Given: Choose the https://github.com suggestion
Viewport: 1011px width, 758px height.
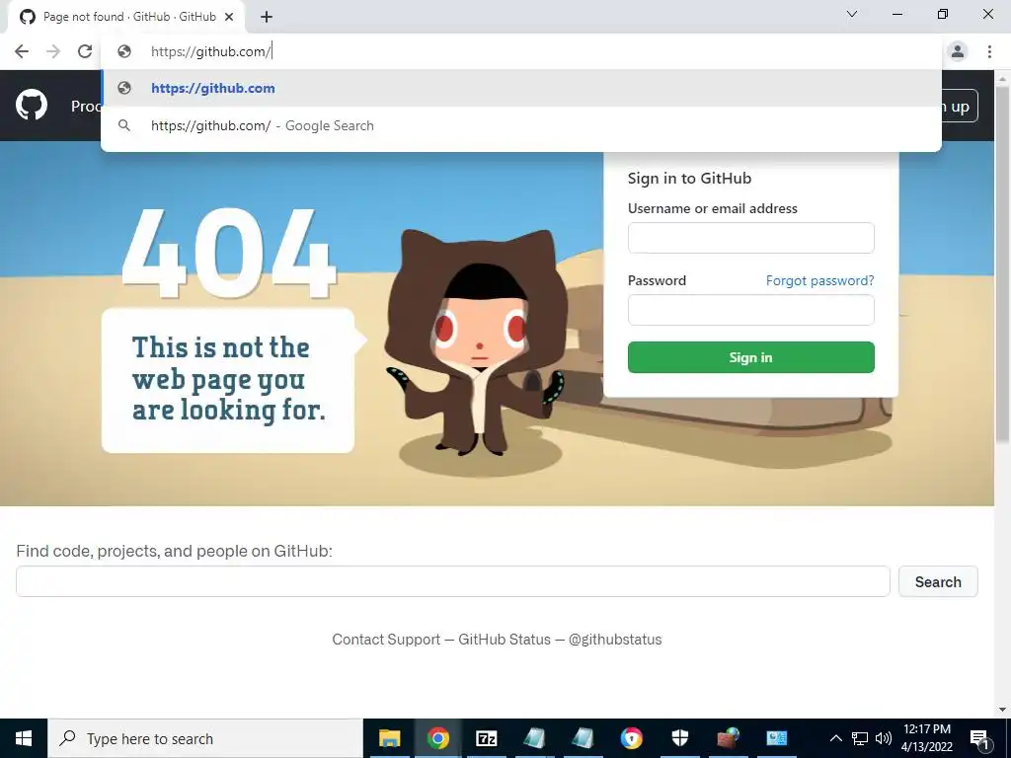Looking at the screenshot, I should click(521, 88).
